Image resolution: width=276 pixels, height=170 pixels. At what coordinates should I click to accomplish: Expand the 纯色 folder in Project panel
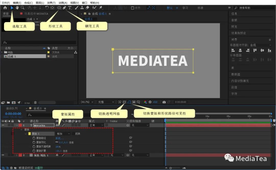pos(2,52)
